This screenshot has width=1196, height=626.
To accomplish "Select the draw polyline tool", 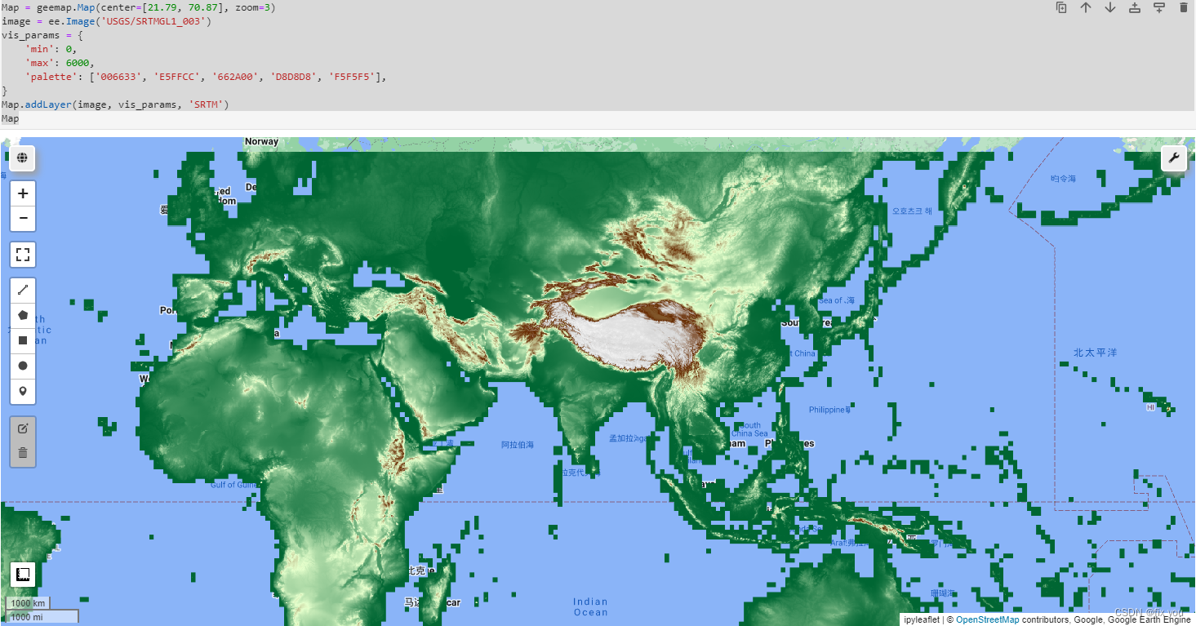I will click(x=23, y=290).
